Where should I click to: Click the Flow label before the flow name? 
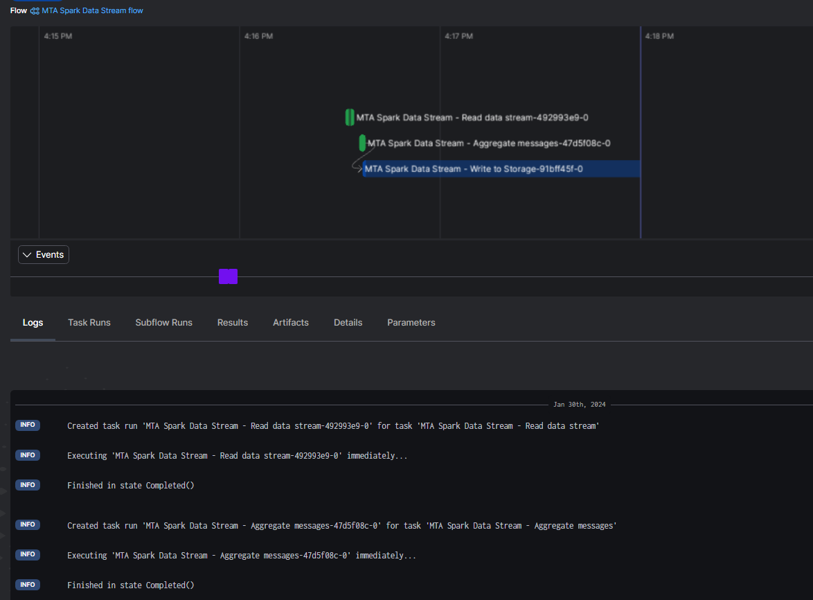[19, 10]
